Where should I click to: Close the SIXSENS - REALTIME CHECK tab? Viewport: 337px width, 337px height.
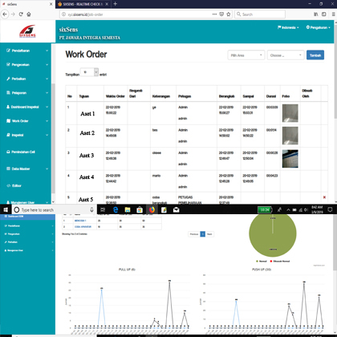tap(107, 4)
